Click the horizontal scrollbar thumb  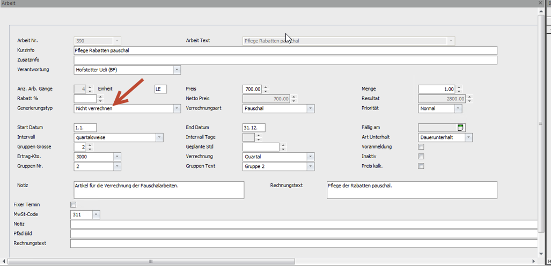pos(151,261)
